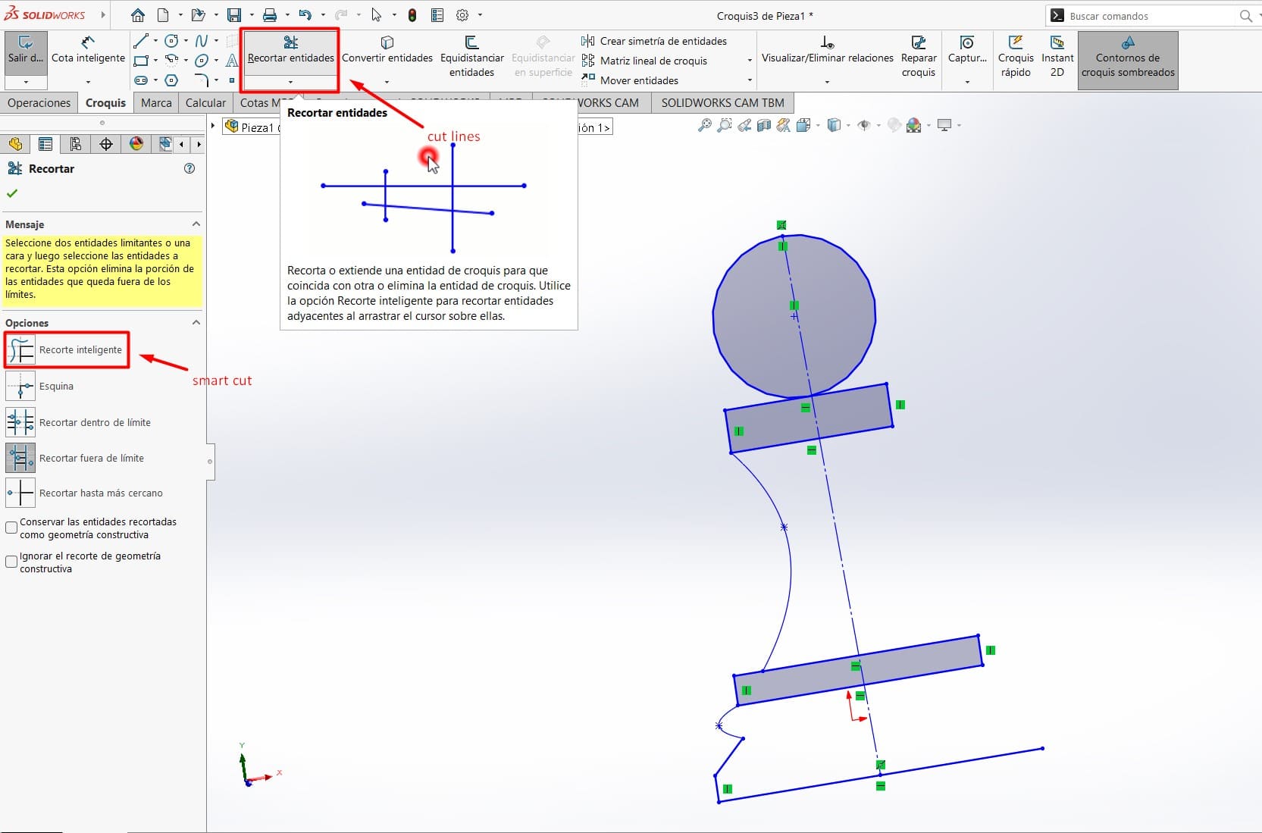
Task: Select the Text sketch tool
Action: (232, 61)
